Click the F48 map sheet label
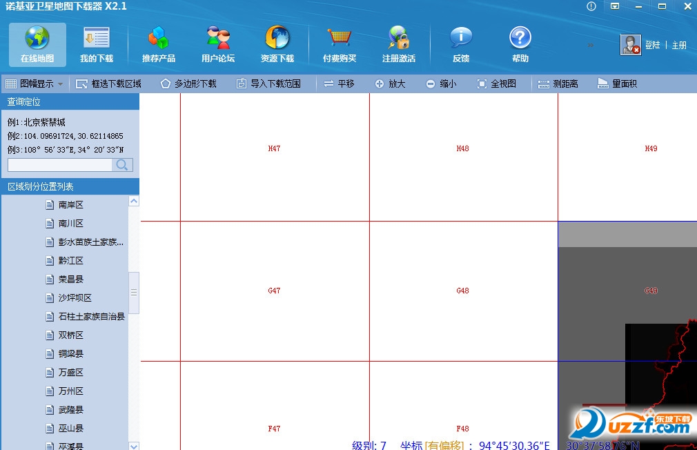Viewport: 697px width, 450px height. 463,429
